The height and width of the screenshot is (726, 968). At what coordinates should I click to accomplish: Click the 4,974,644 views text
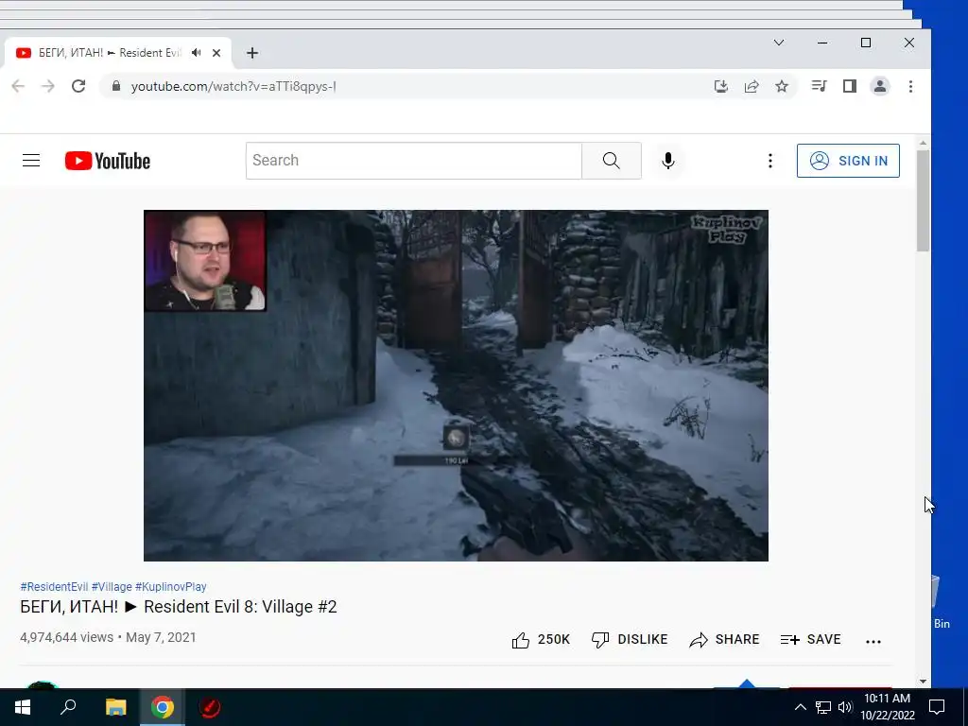coord(67,637)
